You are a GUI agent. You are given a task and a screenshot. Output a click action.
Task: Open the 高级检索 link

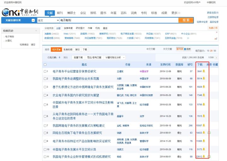tap(214, 22)
